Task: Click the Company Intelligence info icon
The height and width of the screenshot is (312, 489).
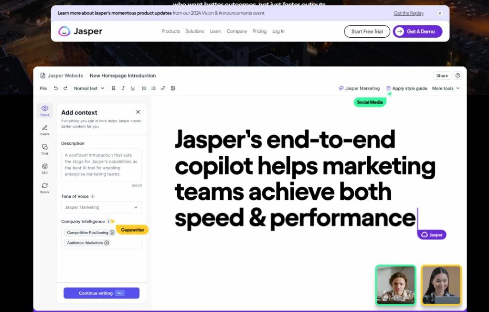Action: pos(108,221)
